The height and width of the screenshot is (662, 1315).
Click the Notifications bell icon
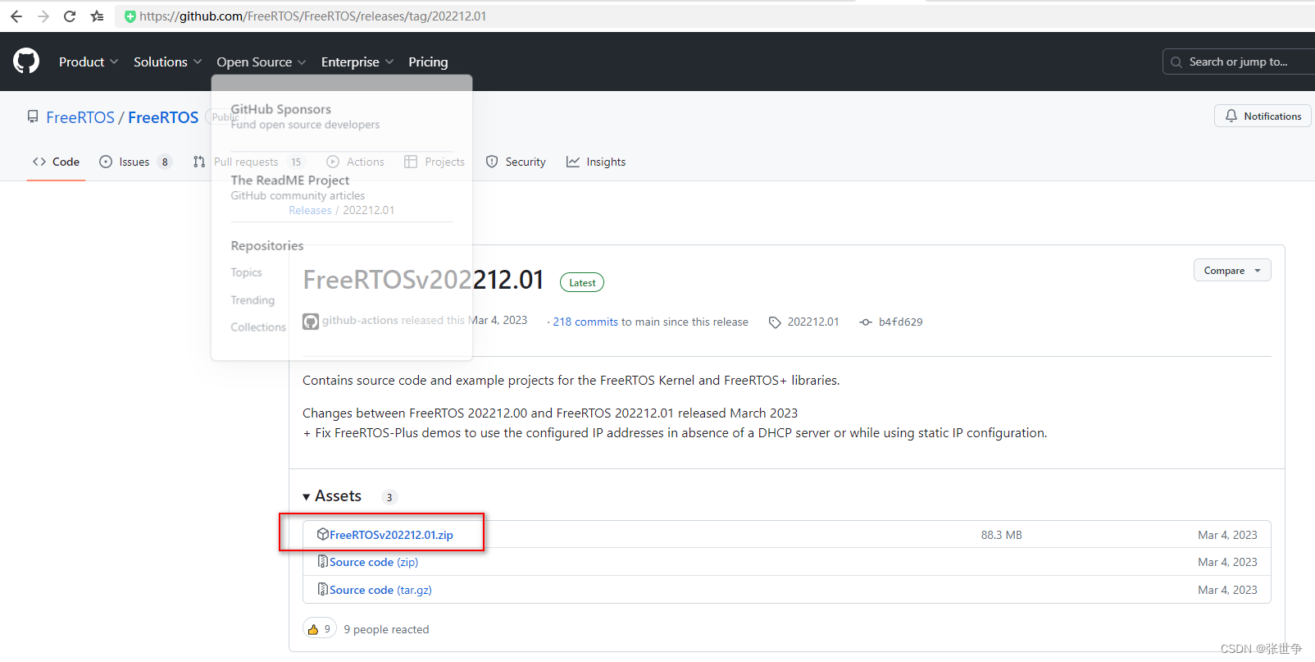[x=1231, y=116]
